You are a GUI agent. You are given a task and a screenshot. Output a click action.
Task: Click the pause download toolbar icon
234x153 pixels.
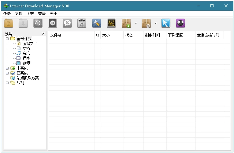53,23
